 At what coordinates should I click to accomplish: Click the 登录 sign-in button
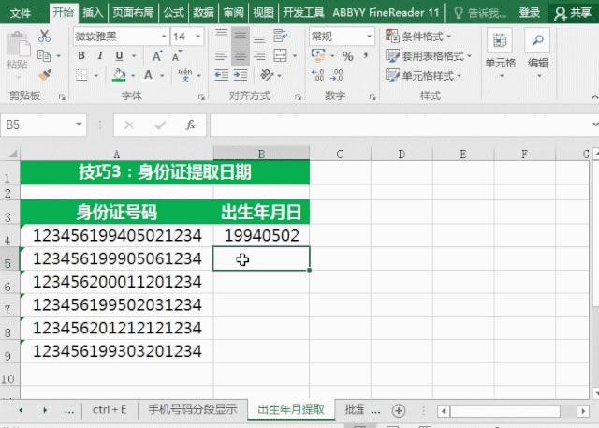530,12
